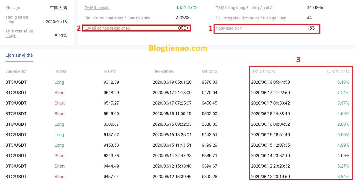The image size is (355, 181).
Task: Click the open price 9153.53
Action: [111, 145]
